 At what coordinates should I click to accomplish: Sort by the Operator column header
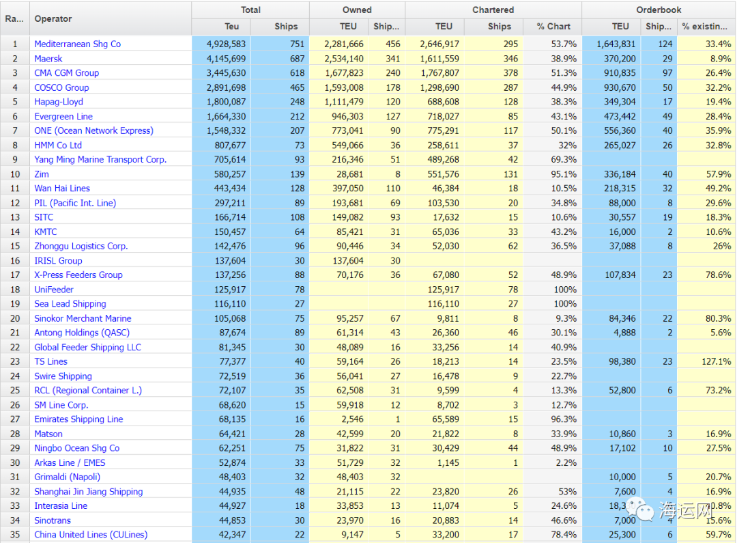pyautogui.click(x=111, y=18)
